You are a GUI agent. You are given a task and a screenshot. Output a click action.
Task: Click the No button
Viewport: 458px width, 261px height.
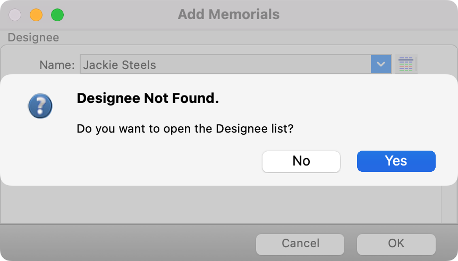[301, 161]
